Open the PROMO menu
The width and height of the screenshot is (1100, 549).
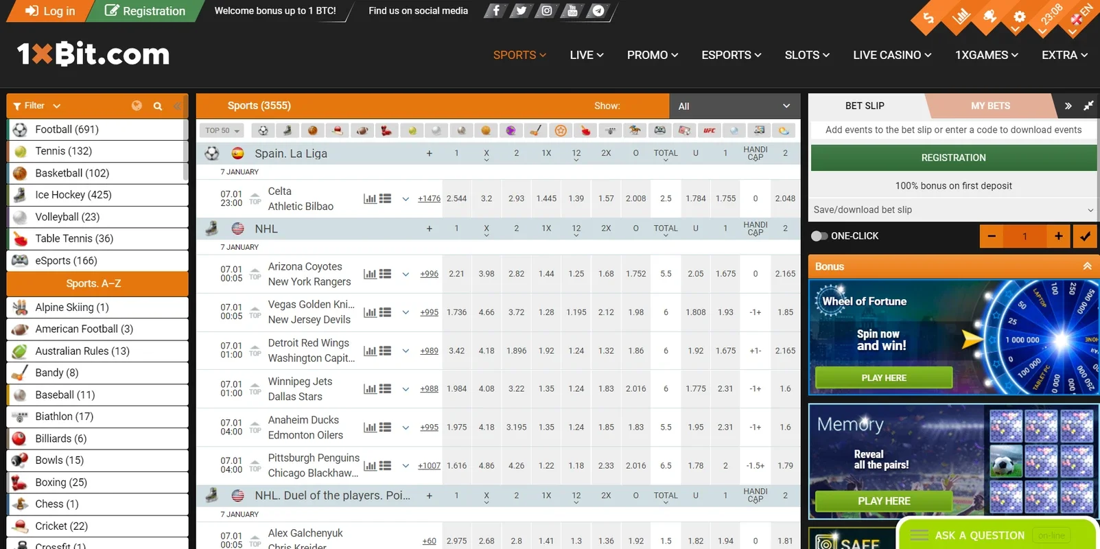(x=653, y=55)
